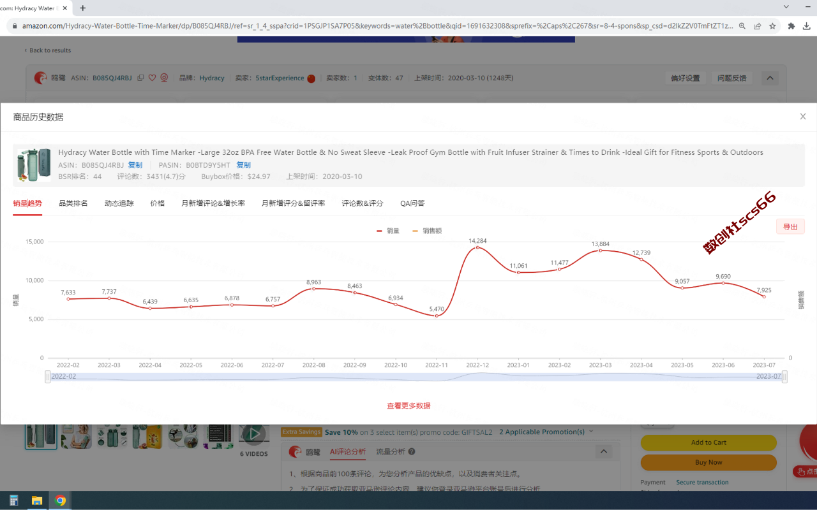
Task: Switch to the 品类排名 tab
Action: (73, 203)
